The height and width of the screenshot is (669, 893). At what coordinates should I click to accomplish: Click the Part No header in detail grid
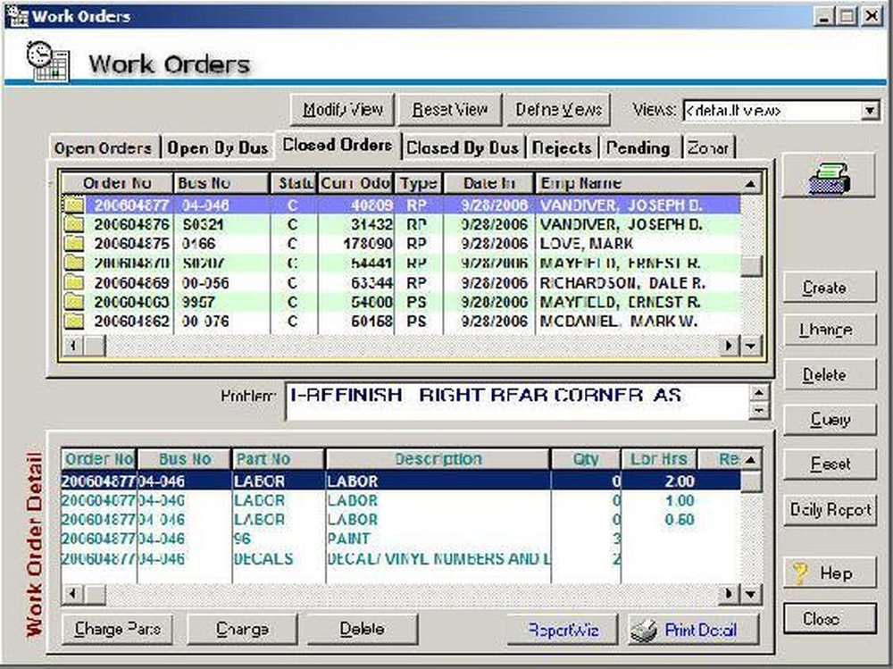coord(278,459)
